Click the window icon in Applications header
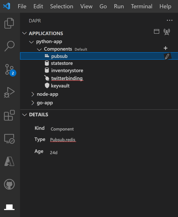This screenshot has width=178, height=217. tap(156, 31)
